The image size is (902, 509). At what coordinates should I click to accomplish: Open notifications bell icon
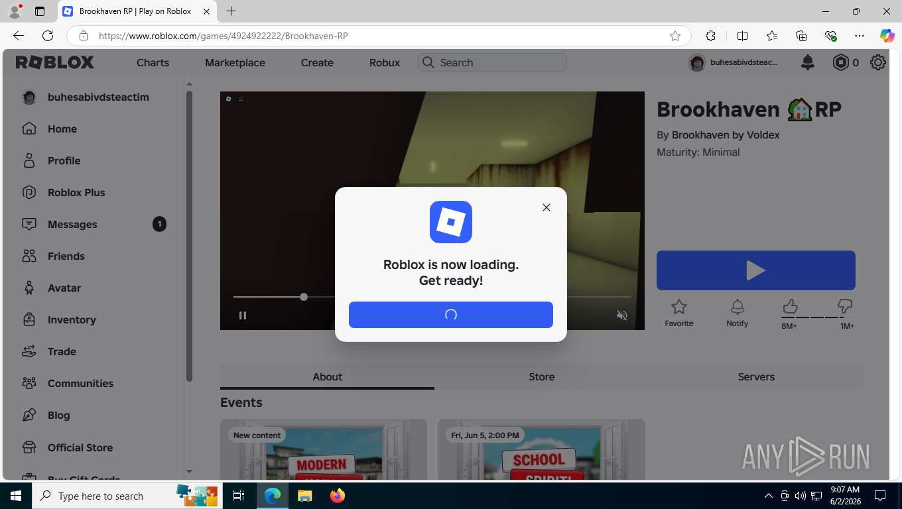click(x=808, y=62)
